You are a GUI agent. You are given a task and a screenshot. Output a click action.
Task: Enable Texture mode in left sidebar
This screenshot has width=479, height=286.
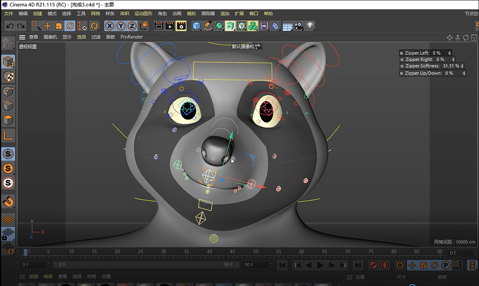pos(8,77)
